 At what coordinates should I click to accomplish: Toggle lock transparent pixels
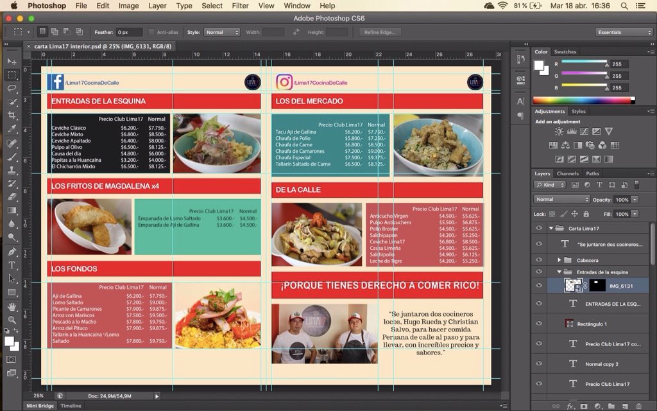point(552,214)
